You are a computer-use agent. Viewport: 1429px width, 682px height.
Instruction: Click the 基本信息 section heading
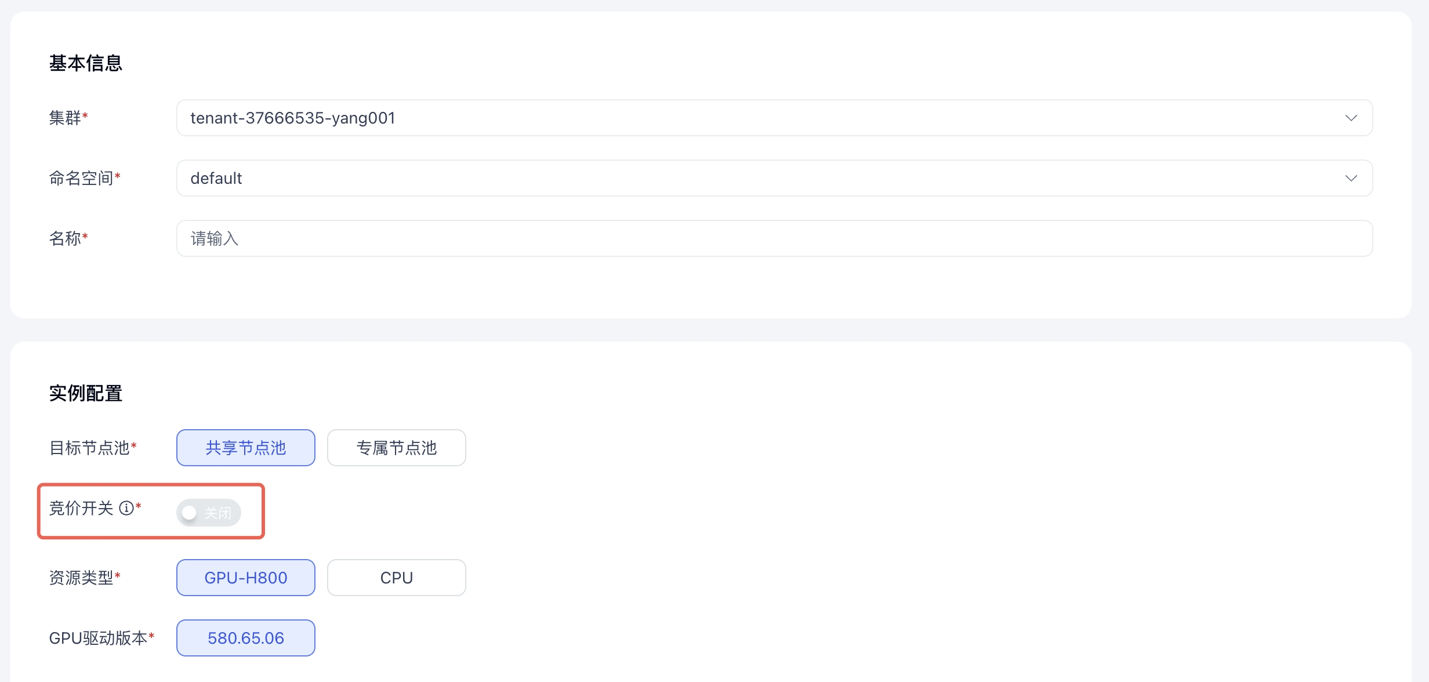(86, 63)
